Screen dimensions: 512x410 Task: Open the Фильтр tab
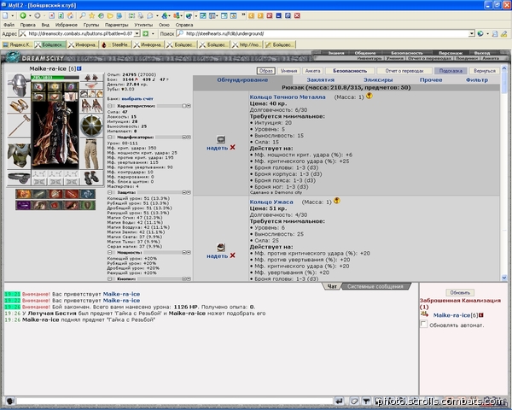click(x=477, y=79)
